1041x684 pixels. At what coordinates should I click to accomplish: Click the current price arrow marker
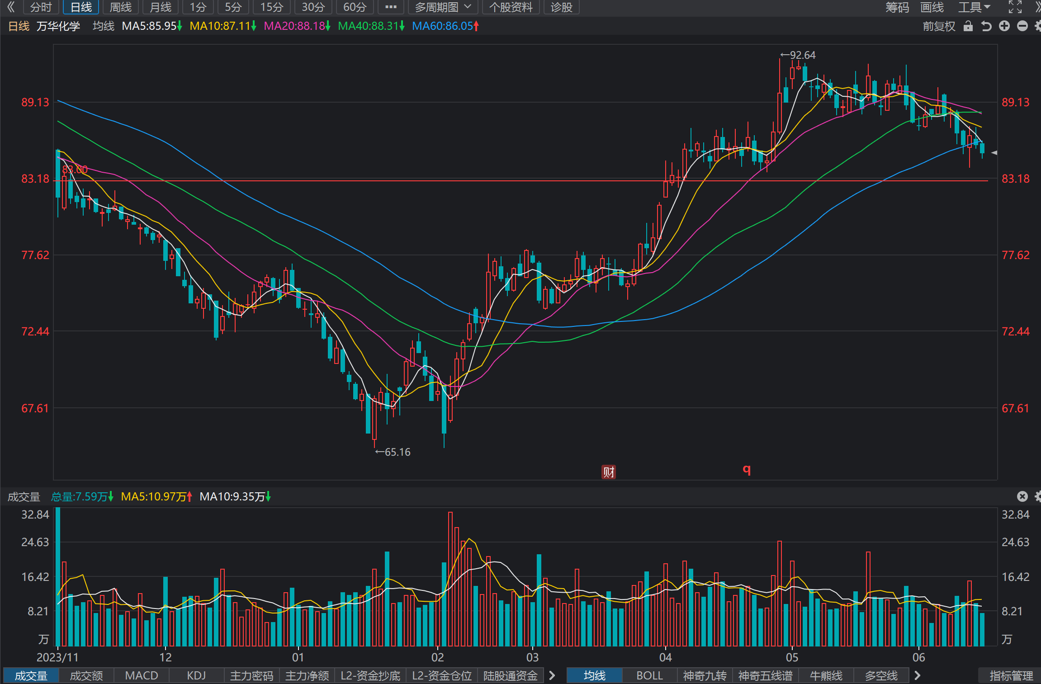[x=994, y=153]
